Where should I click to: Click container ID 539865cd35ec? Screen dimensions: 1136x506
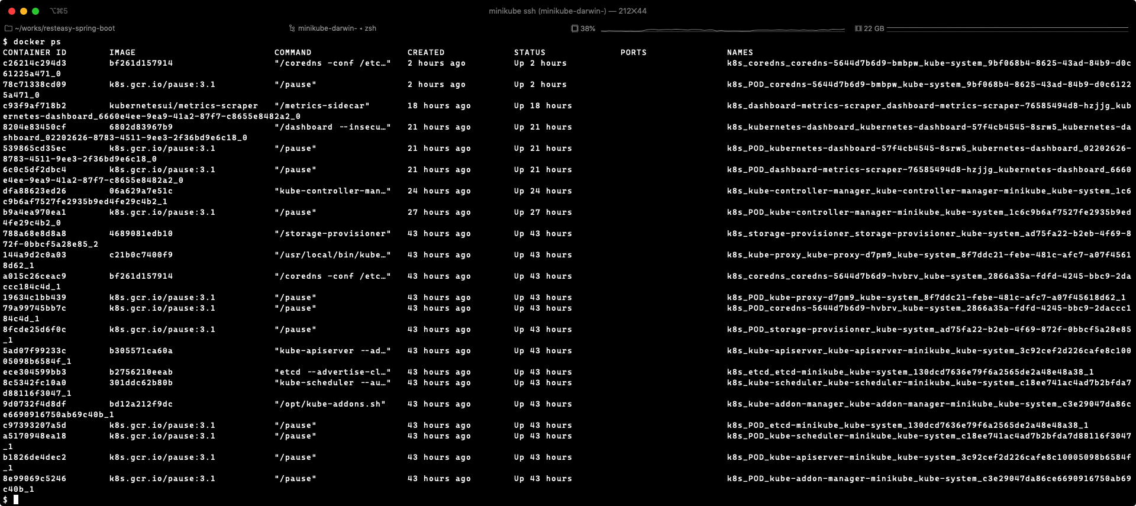point(35,149)
